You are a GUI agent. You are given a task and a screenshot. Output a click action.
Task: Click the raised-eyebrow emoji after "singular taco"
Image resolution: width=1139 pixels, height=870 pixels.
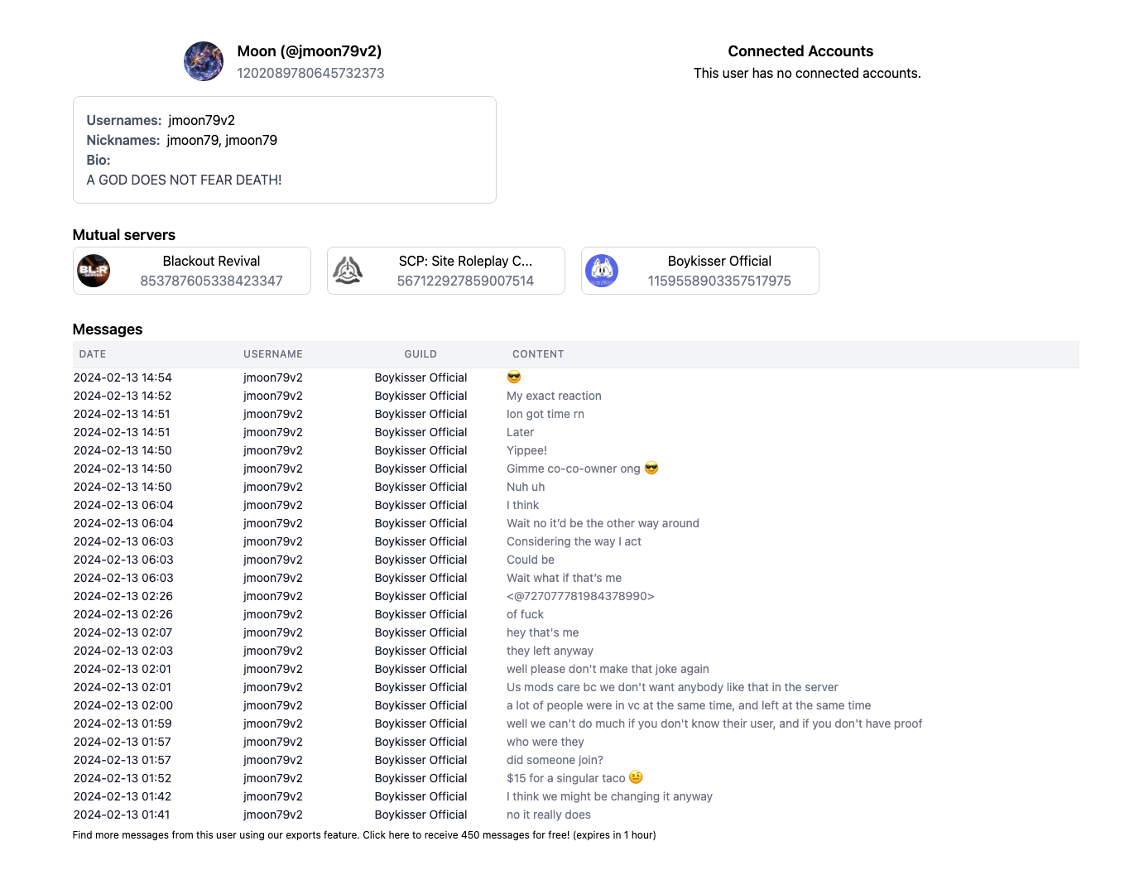[636, 778]
